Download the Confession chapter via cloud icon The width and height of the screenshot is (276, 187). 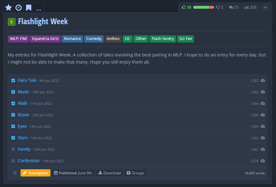point(263,161)
